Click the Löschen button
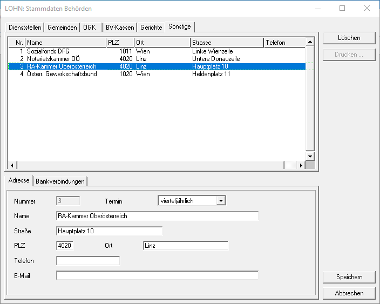Image resolution: width=380 pixels, height=304 pixels. tap(349, 38)
